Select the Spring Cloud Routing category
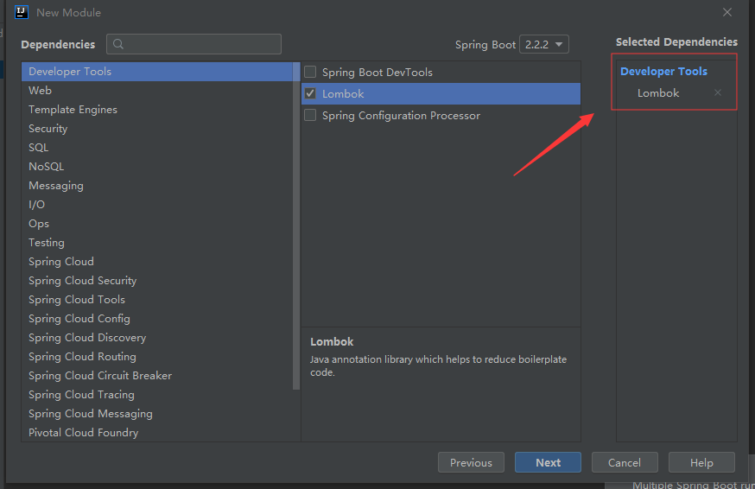Screen dimensions: 755x489 (157, 357)
